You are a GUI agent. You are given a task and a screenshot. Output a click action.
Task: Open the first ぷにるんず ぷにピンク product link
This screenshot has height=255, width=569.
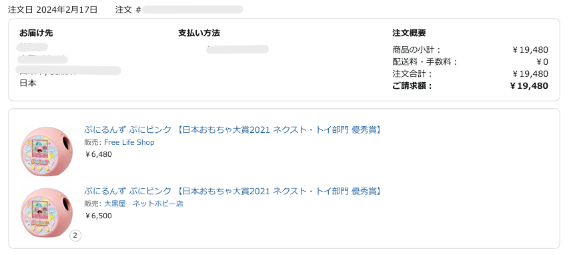233,130
